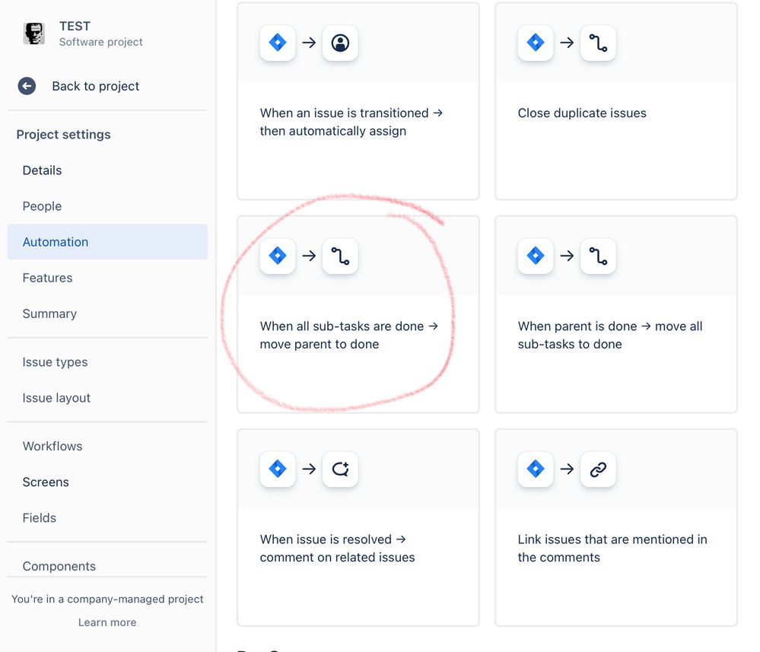Click the TEST project avatar image

tap(34, 33)
